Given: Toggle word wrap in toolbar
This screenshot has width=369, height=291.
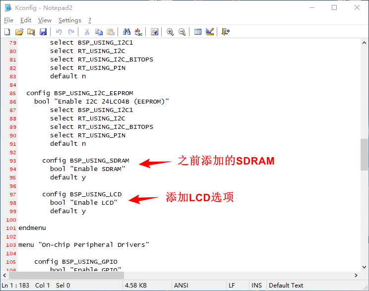Looking at the screenshot, I should pyautogui.click(x=154, y=32).
